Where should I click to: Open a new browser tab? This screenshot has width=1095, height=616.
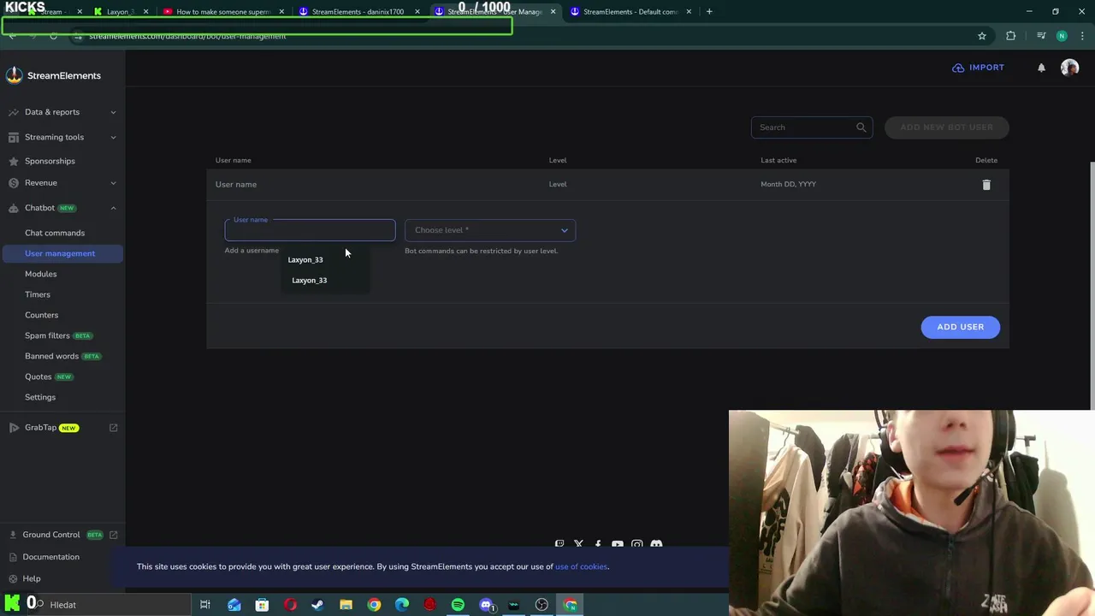tap(709, 11)
